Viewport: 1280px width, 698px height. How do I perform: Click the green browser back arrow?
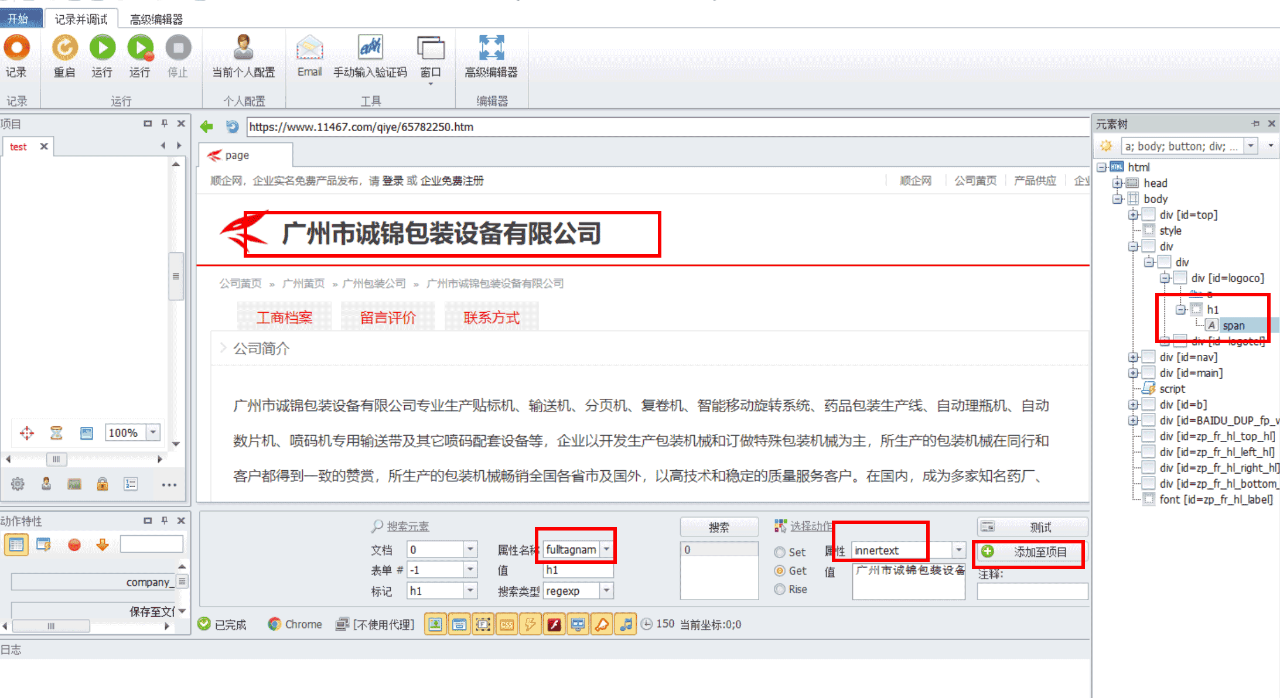[207, 126]
